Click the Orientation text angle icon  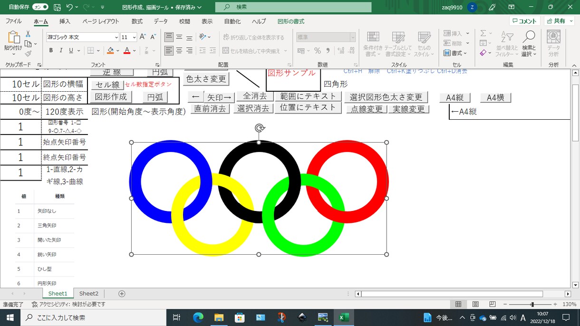[203, 37]
